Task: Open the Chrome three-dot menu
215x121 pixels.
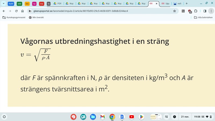Action: [x=211, y=11]
